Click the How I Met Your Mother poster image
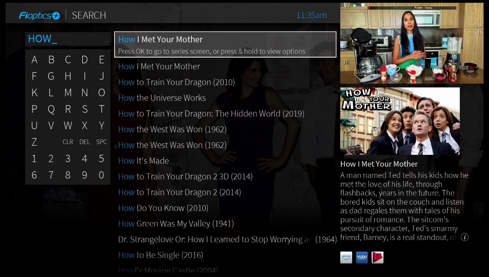489x277 pixels. click(x=400, y=121)
